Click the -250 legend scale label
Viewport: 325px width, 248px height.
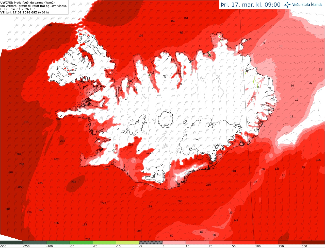tap(26, 246)
